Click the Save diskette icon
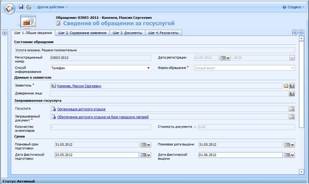Screen dimensions: 309x184 (x=21, y=7)
